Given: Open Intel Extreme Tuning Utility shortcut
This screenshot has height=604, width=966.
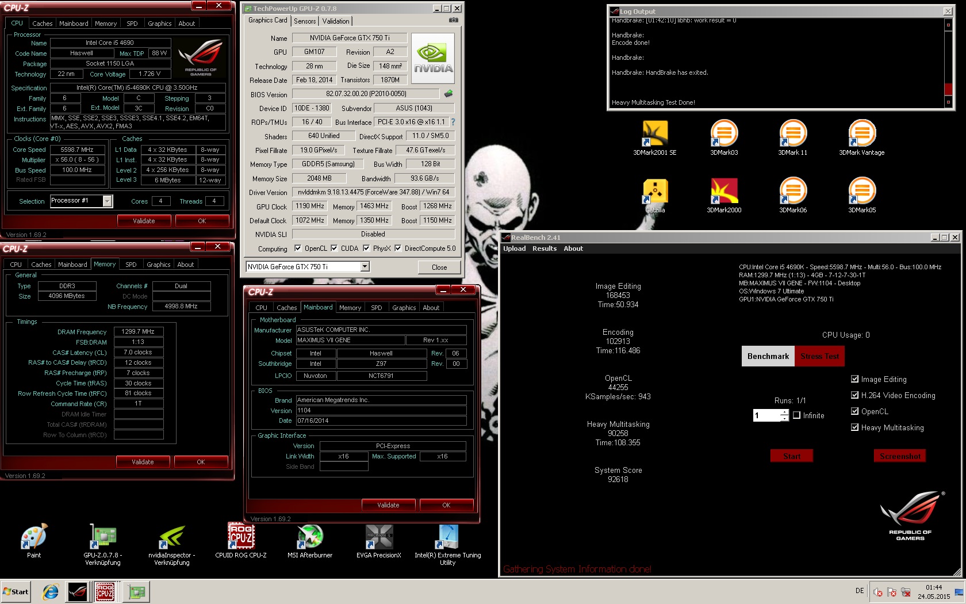Looking at the screenshot, I should pos(448,544).
